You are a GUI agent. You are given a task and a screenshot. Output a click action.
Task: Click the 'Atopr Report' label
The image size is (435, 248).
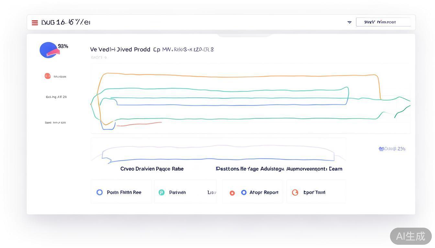click(264, 192)
